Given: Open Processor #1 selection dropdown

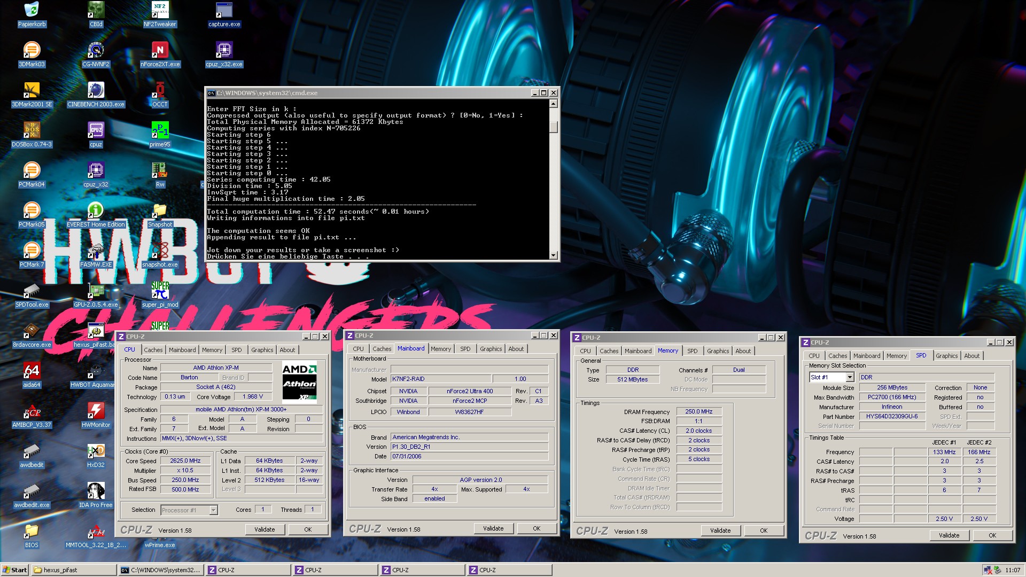Looking at the screenshot, I should pos(189,510).
